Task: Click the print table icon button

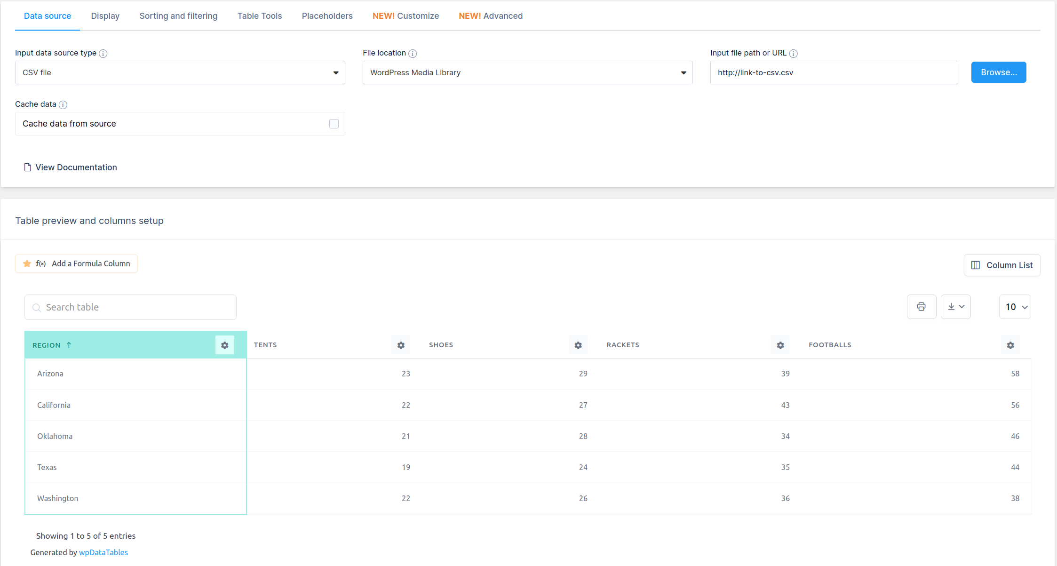Action: (x=922, y=307)
